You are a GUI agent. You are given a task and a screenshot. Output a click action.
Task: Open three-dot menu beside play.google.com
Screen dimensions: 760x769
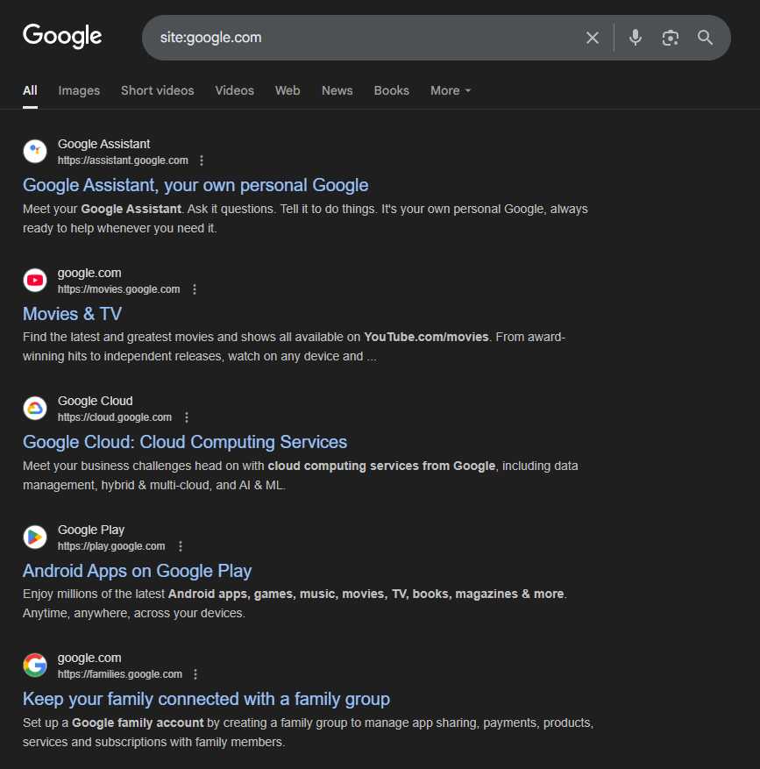181,546
